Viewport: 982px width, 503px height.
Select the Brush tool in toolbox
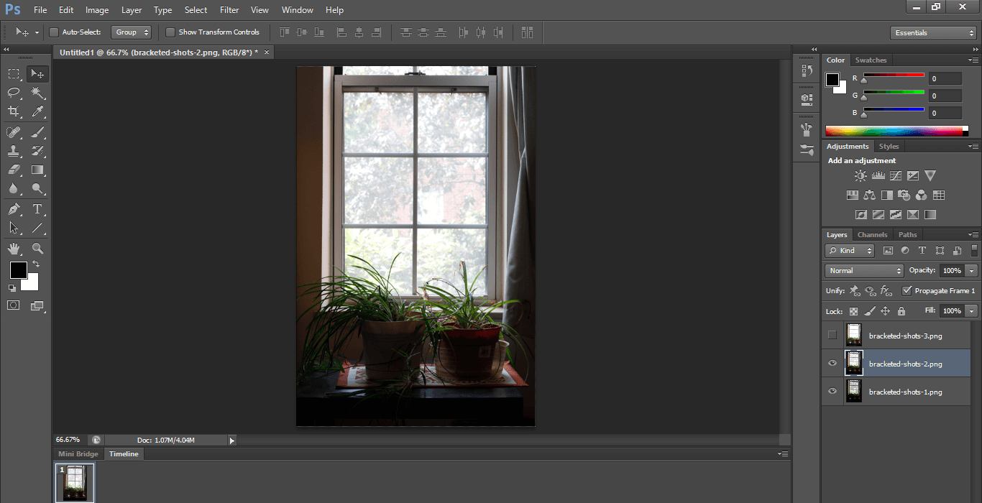(x=38, y=131)
